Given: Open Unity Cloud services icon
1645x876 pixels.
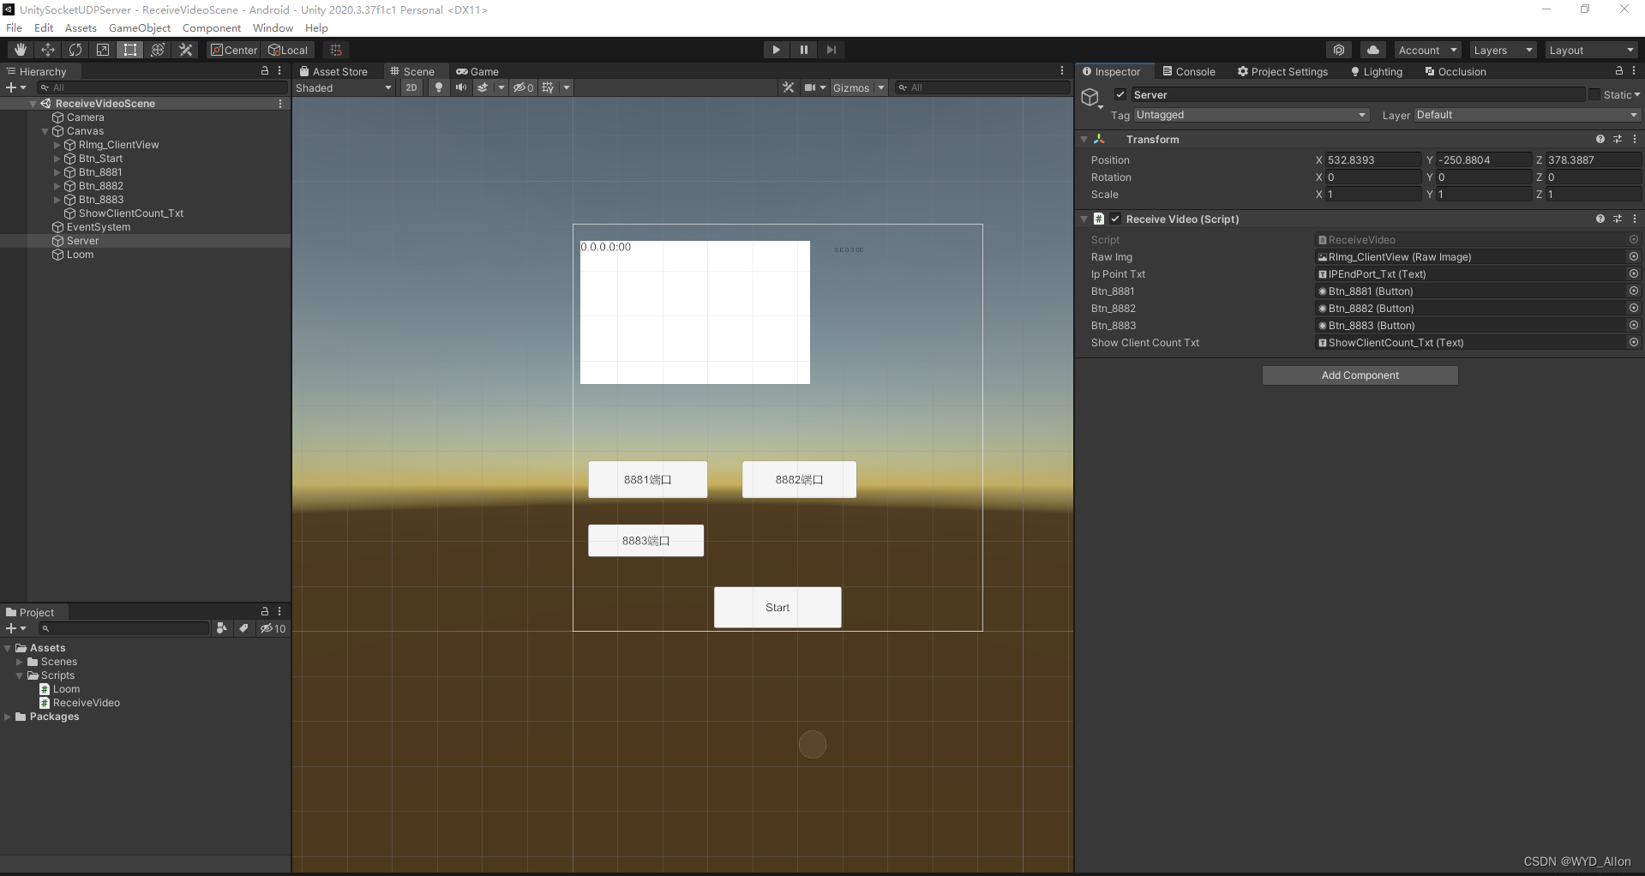Looking at the screenshot, I should (x=1372, y=49).
